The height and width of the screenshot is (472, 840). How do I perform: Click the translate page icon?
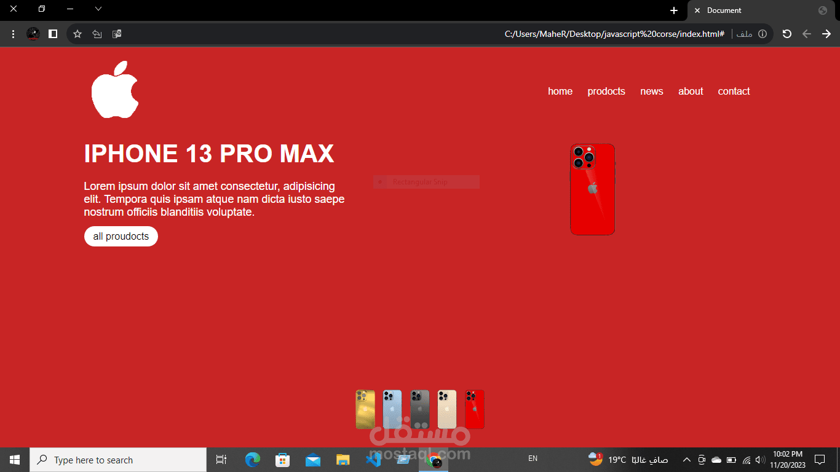coord(117,34)
